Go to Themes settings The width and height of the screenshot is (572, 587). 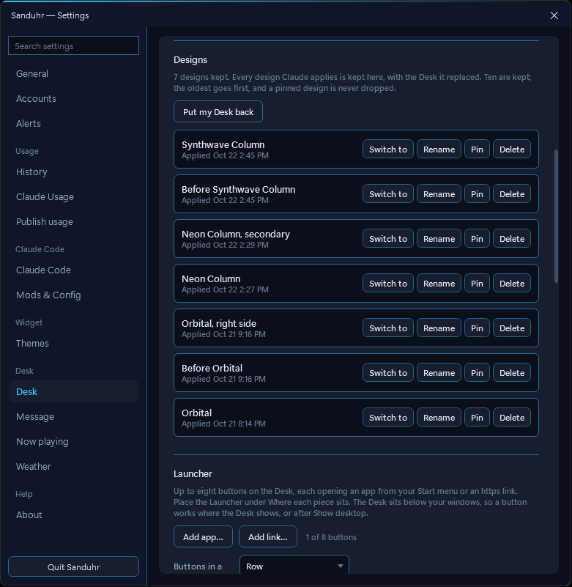point(73,343)
